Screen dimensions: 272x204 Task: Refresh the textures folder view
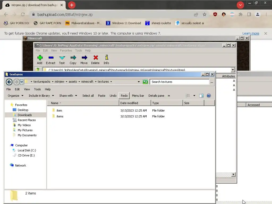tap(145, 82)
